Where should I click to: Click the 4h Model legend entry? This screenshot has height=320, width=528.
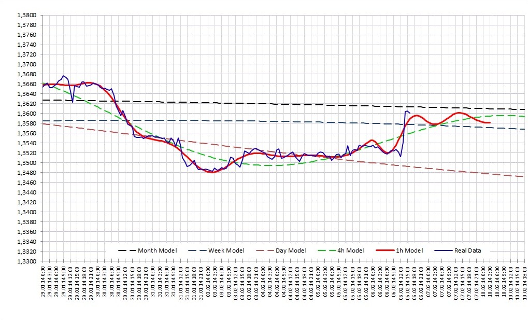pos(341,251)
